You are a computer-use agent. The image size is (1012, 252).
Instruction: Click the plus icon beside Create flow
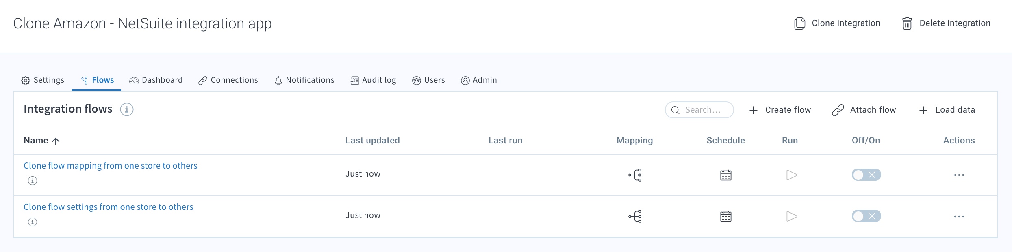[754, 110]
